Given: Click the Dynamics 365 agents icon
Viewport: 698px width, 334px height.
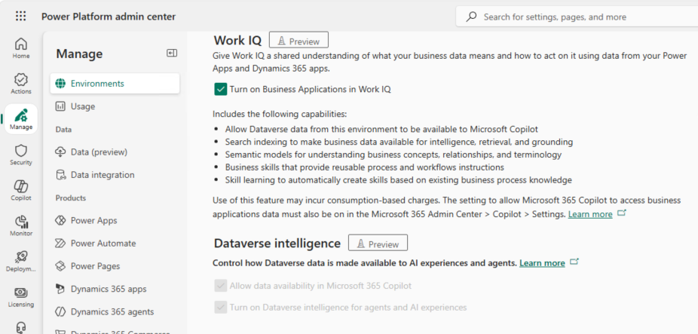Looking at the screenshot, I should pos(60,311).
